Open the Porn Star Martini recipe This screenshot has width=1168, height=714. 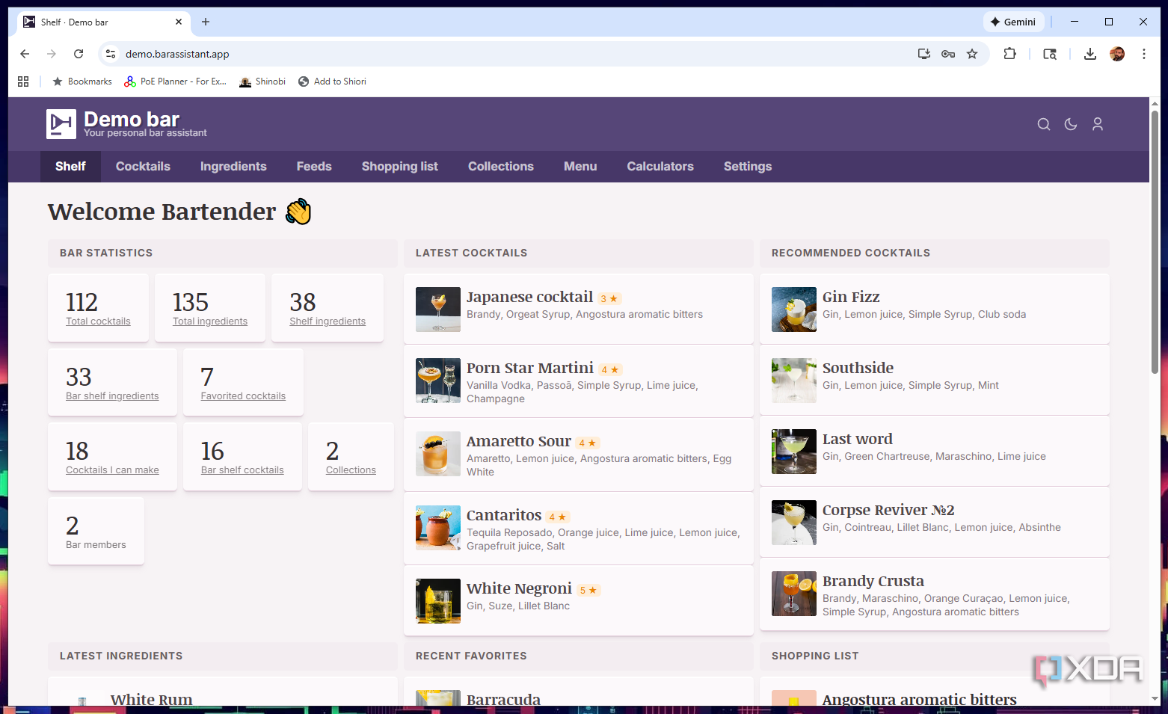click(530, 368)
